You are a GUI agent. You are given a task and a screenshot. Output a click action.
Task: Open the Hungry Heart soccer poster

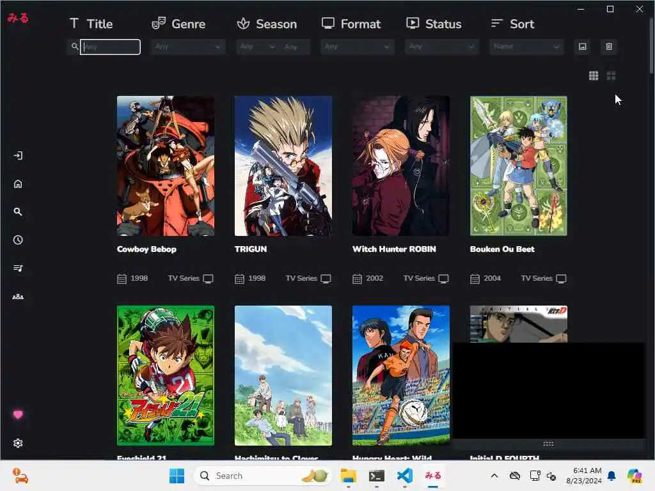[401, 376]
